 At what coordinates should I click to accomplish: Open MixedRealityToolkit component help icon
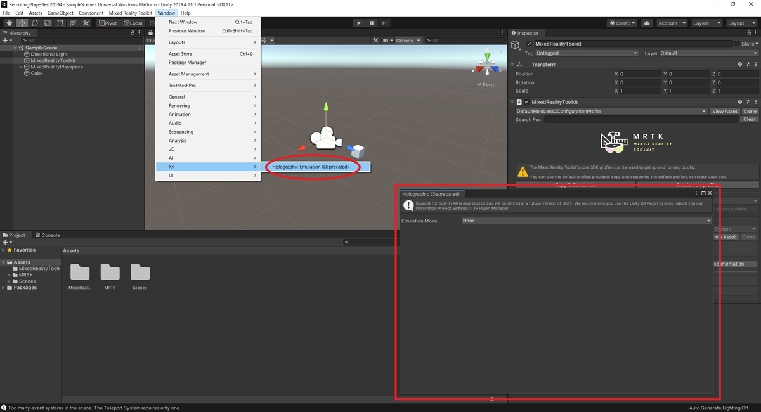(739, 101)
